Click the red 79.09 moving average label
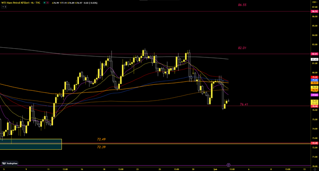The height and width of the screenshot is (171, 319). tap(314, 77)
